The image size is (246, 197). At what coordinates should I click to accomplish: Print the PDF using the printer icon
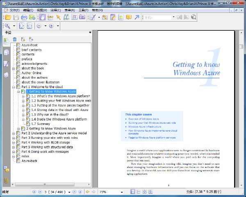click(24, 17)
